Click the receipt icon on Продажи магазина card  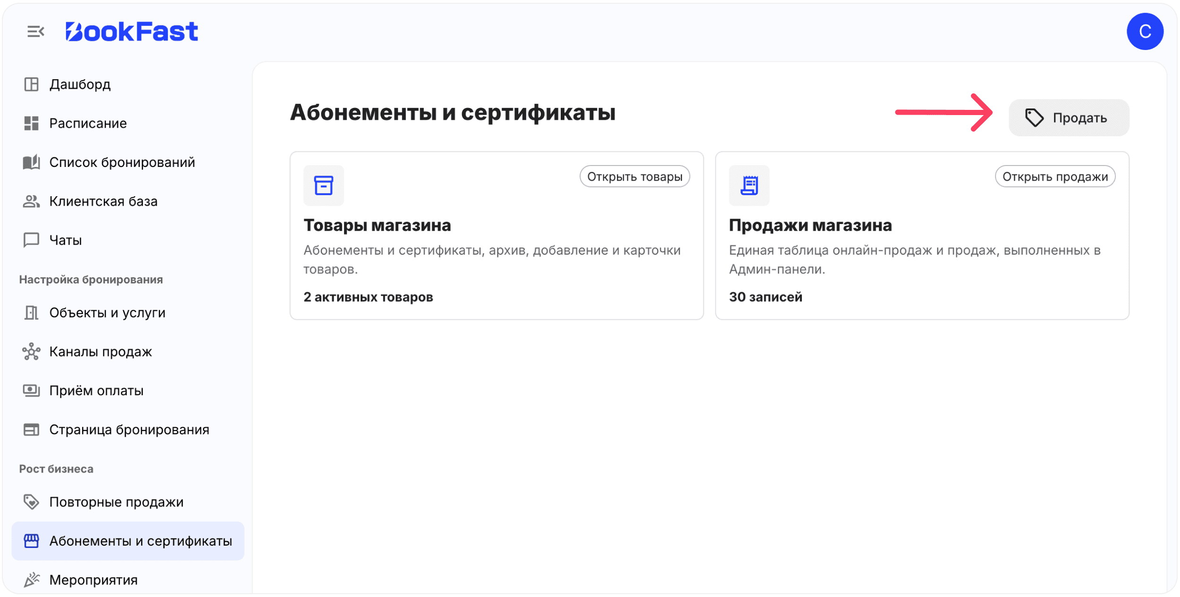click(749, 185)
